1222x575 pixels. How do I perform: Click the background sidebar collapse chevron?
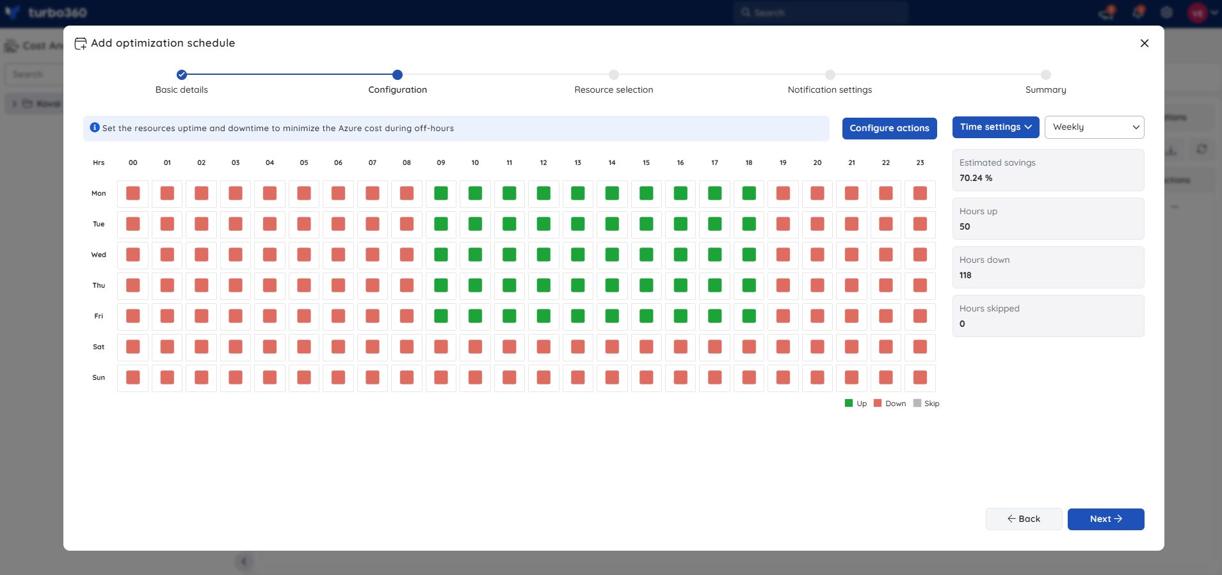point(244,562)
